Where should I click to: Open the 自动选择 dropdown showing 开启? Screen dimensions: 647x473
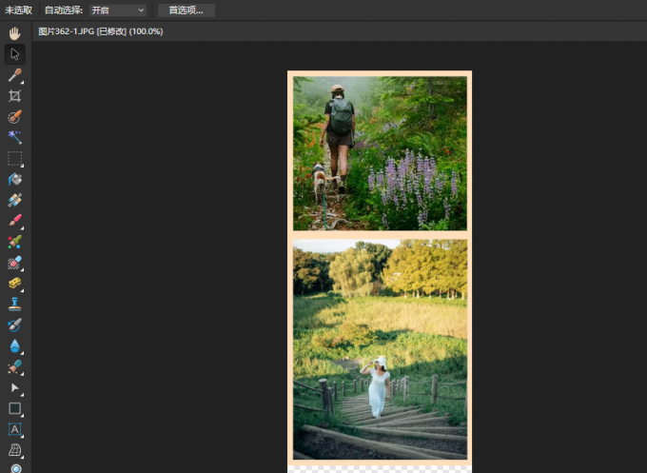[x=118, y=10]
